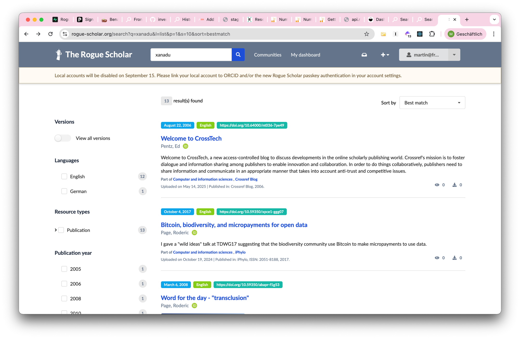520x339 pixels.
Task: Bookmark page with the star icon
Action: click(x=367, y=34)
